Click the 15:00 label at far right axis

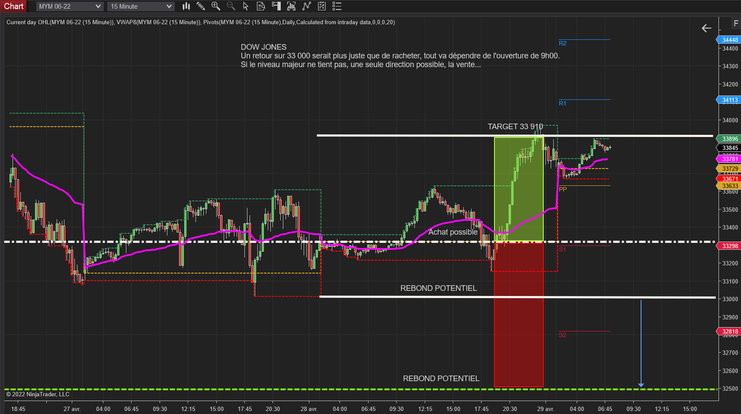689,408
